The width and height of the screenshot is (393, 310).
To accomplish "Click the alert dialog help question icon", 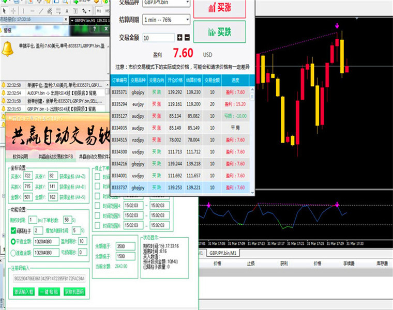I will pyautogui.click(x=95, y=29).
